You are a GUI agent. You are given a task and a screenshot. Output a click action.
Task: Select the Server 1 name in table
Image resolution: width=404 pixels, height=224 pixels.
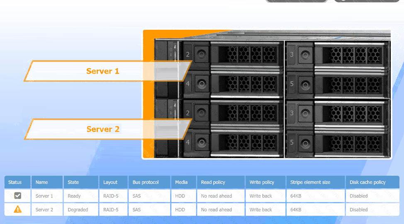click(x=44, y=196)
